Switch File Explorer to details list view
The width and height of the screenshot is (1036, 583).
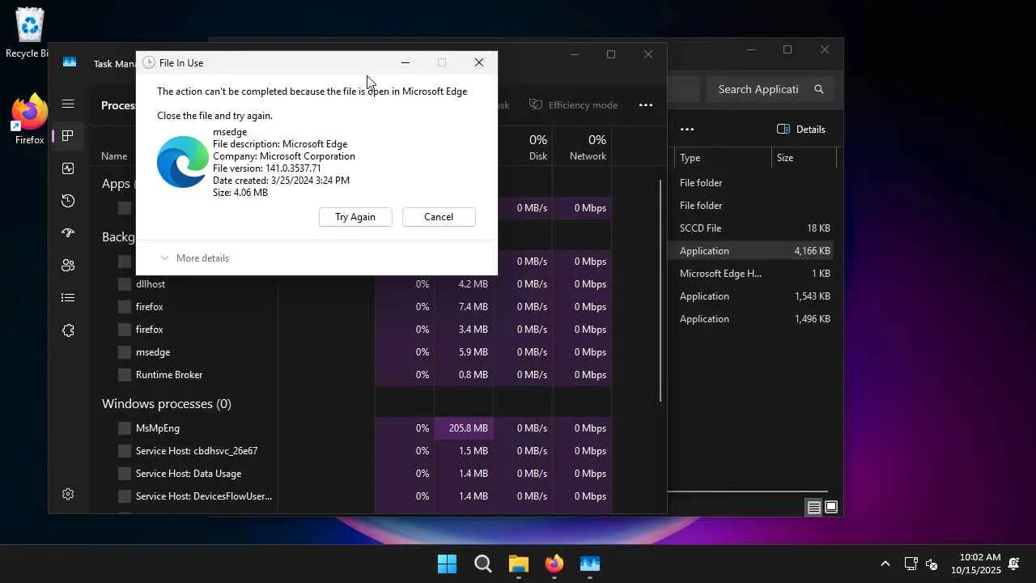814,508
